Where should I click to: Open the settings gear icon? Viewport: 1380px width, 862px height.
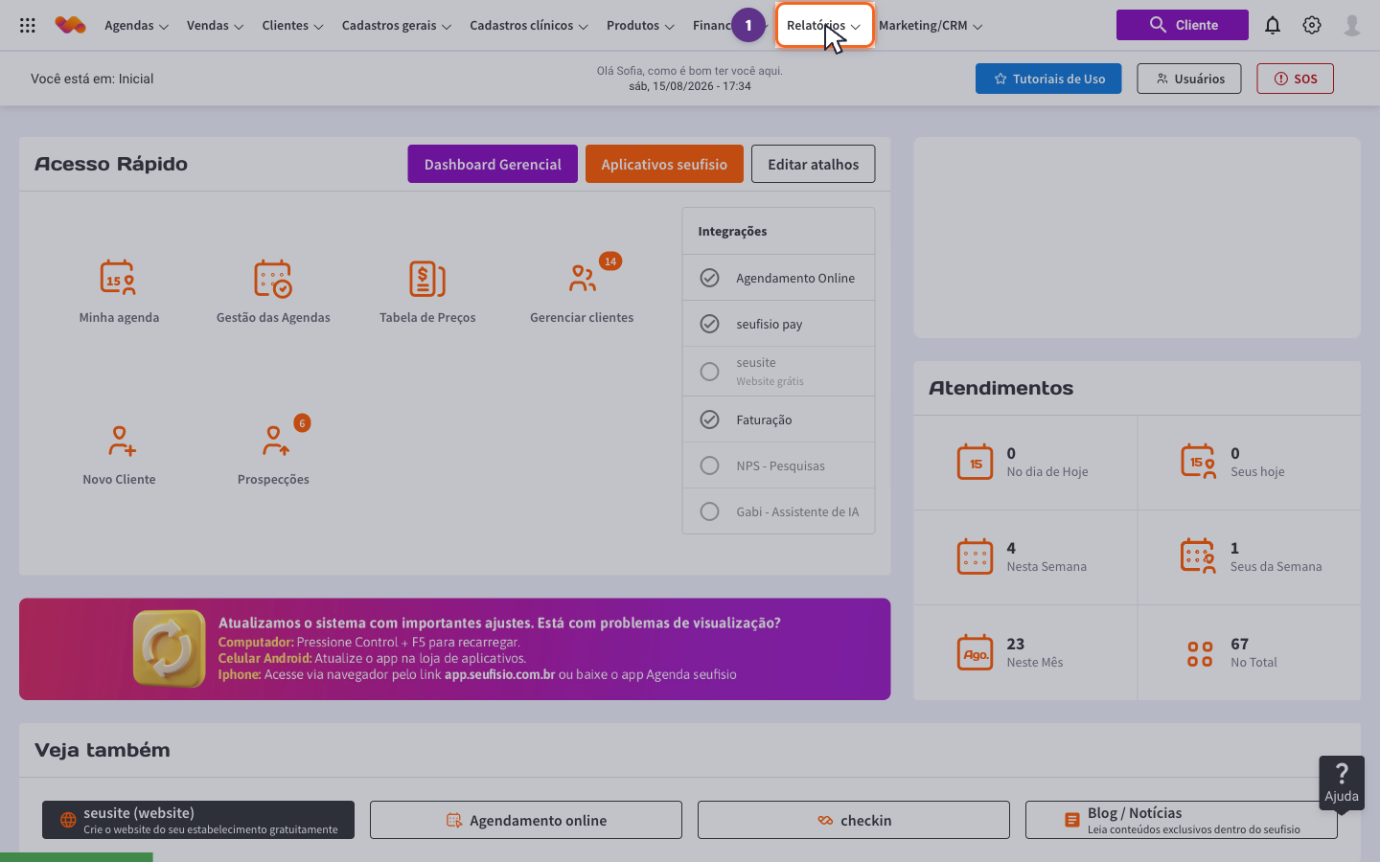click(1312, 25)
